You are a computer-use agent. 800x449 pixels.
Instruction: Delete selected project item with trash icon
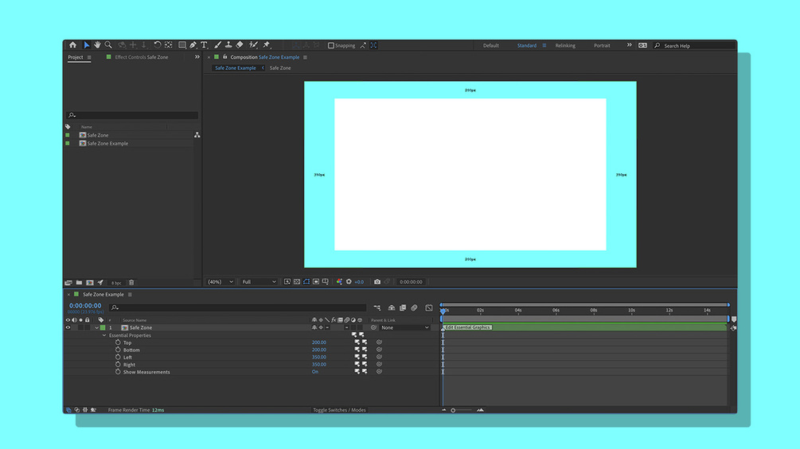click(131, 283)
